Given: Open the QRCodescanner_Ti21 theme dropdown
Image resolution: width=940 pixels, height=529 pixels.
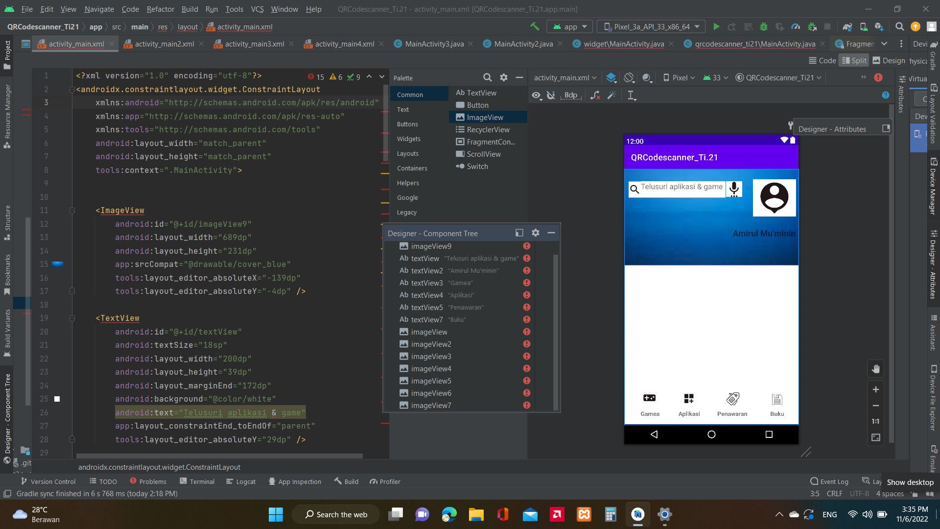Looking at the screenshot, I should tap(777, 77).
